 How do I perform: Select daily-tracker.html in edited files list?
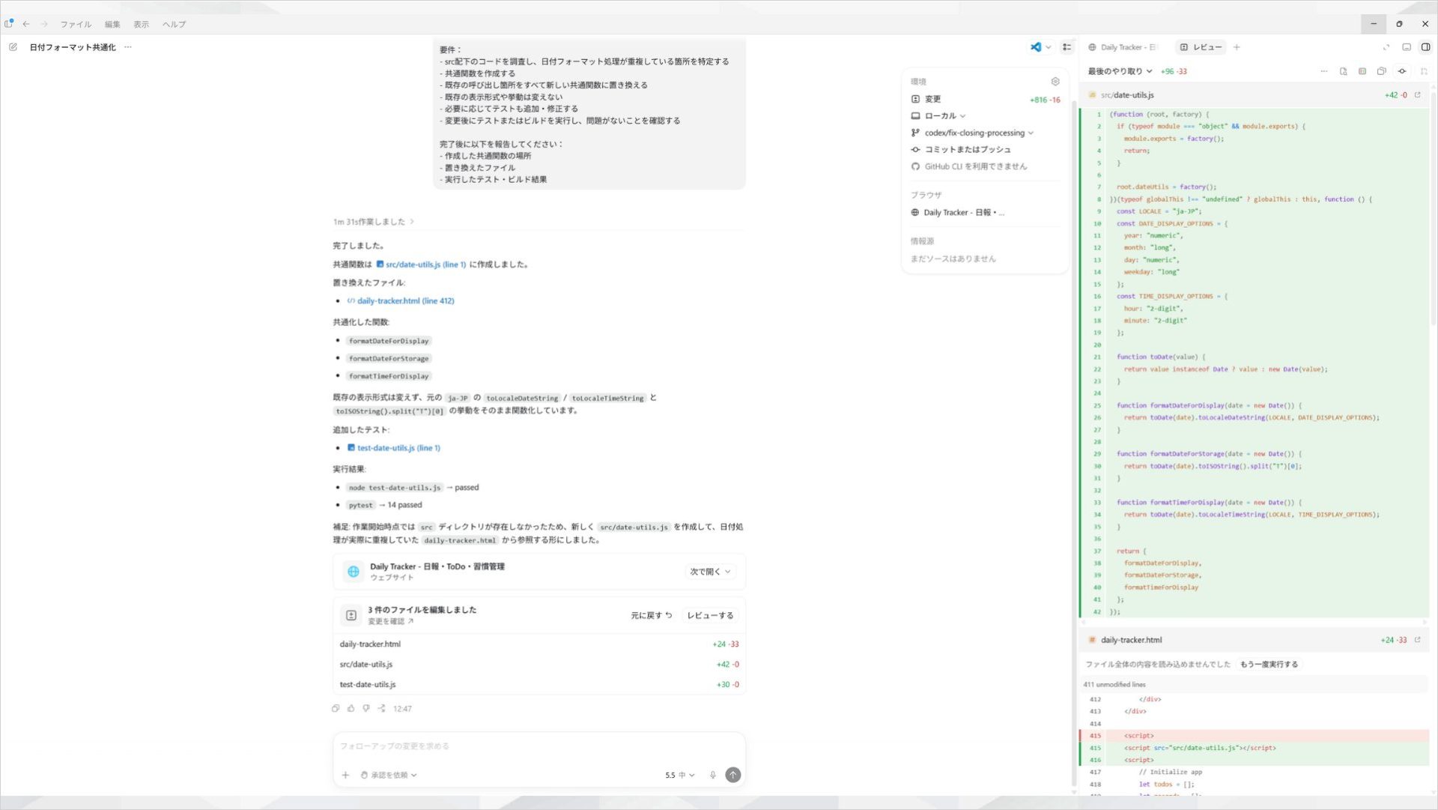[x=539, y=644]
